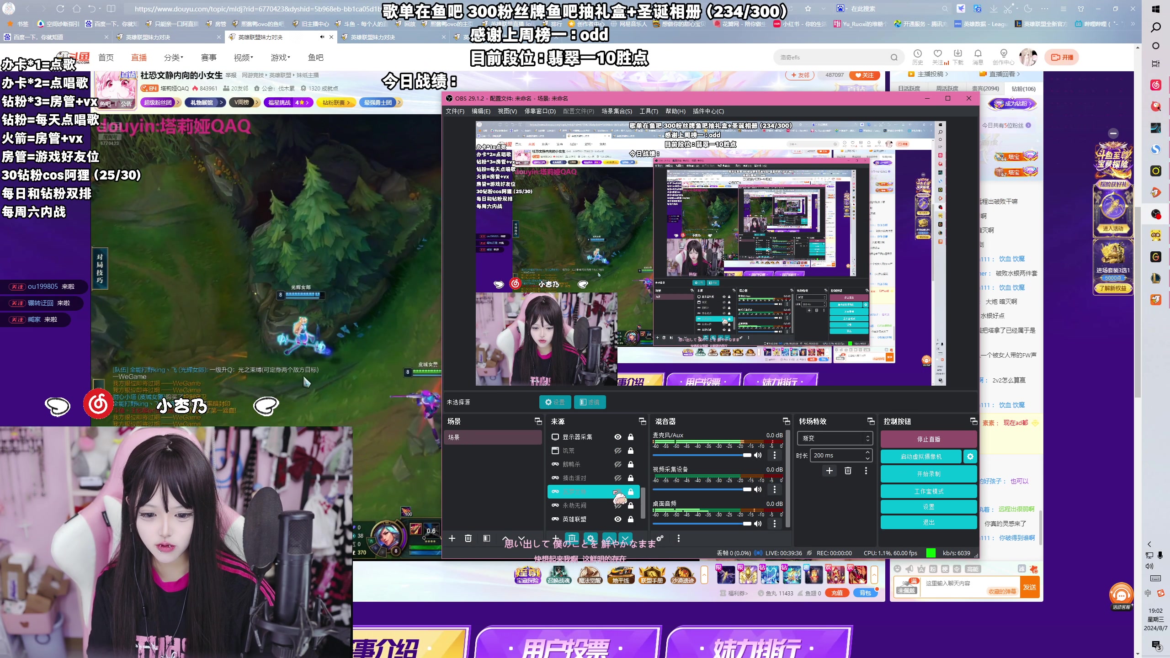Viewport: 1170px width, 658px height.
Task: Hide the 英雄联盟 source
Action: 618,519
